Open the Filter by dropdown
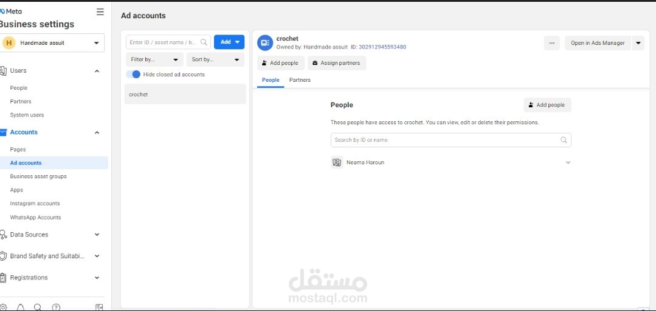This screenshot has width=656, height=311. (x=154, y=59)
